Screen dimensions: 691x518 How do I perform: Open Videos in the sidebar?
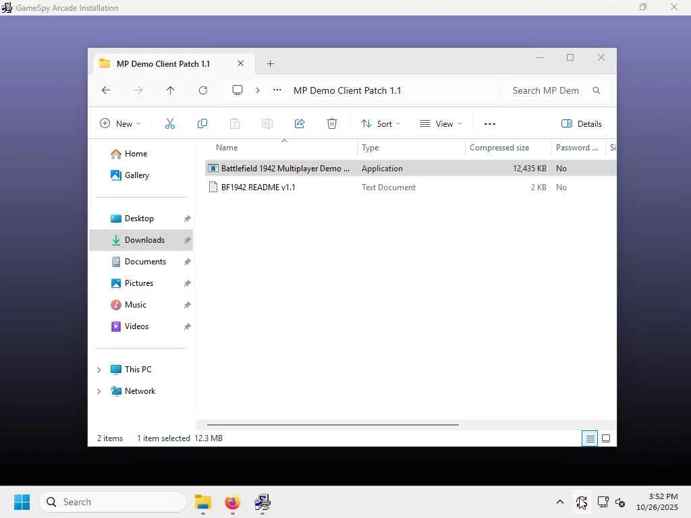pos(136,326)
